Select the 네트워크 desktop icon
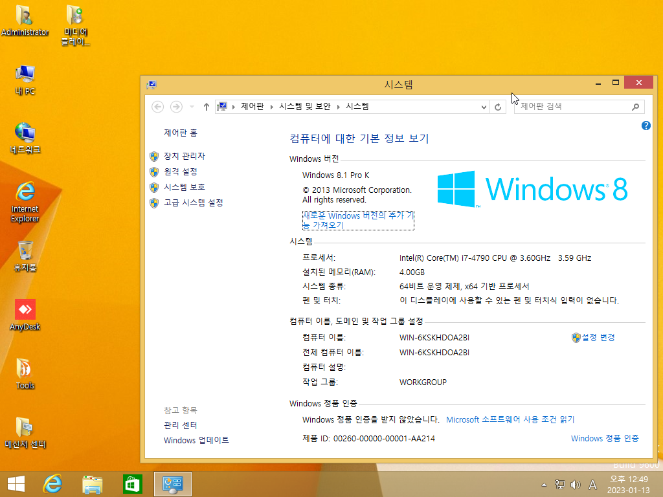 25,138
